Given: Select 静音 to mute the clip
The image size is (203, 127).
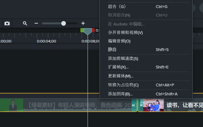Looking at the screenshot, I should coord(112,50).
